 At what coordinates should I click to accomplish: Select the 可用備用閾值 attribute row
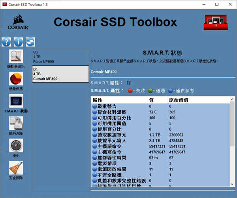(161, 124)
